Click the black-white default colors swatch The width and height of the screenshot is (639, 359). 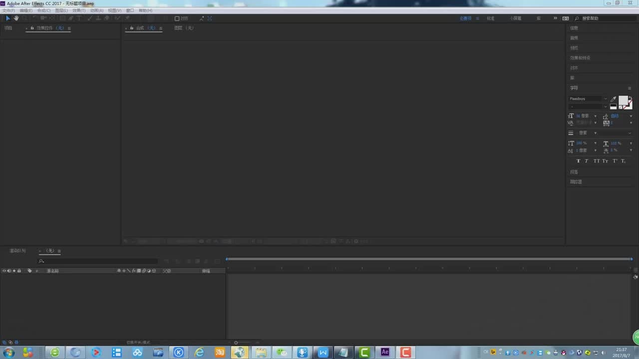tap(613, 106)
